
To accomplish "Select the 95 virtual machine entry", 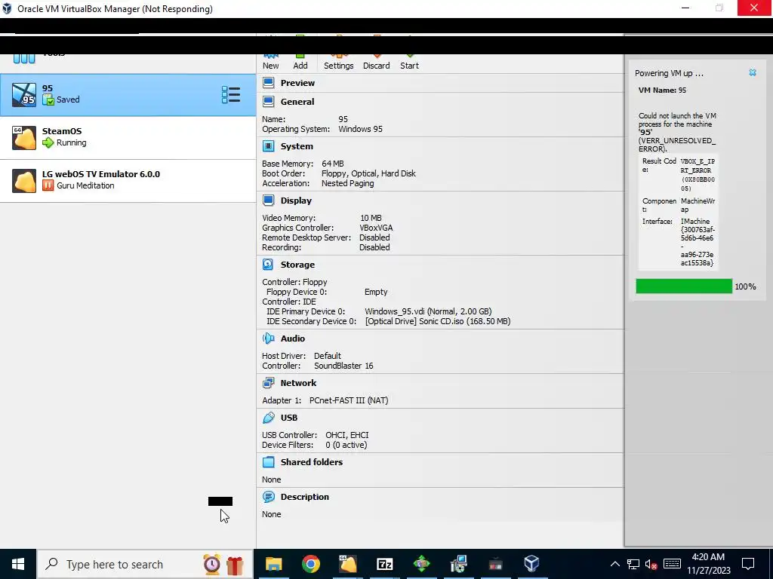I will click(x=128, y=95).
